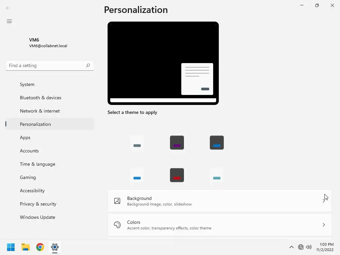This screenshot has width=340, height=255.
Task: Click the VM6 account name
Action: pos(34,40)
